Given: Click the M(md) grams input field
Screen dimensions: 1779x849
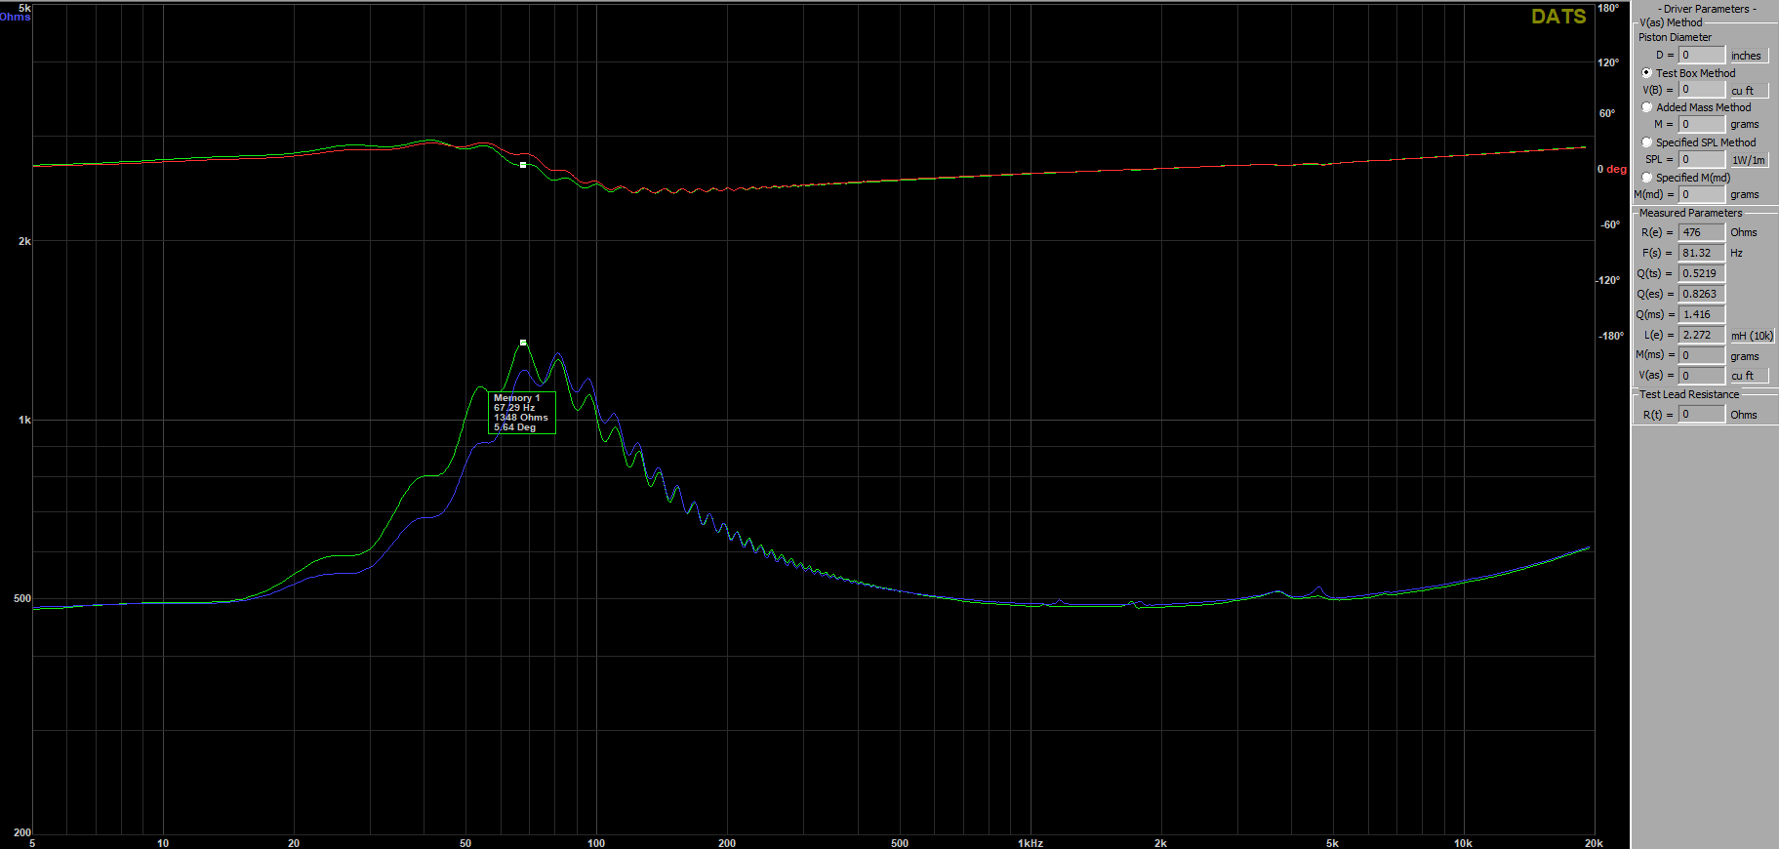Looking at the screenshot, I should click(1701, 194).
